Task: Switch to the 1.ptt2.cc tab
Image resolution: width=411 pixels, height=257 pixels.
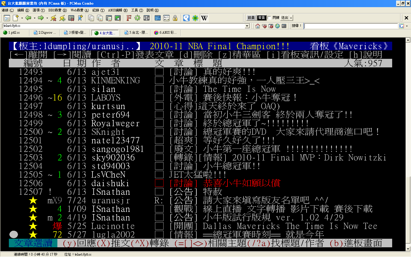Action: 14,33
